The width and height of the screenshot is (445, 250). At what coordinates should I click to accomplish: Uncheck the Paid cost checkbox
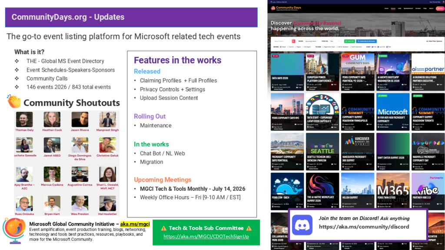coord(387,47)
